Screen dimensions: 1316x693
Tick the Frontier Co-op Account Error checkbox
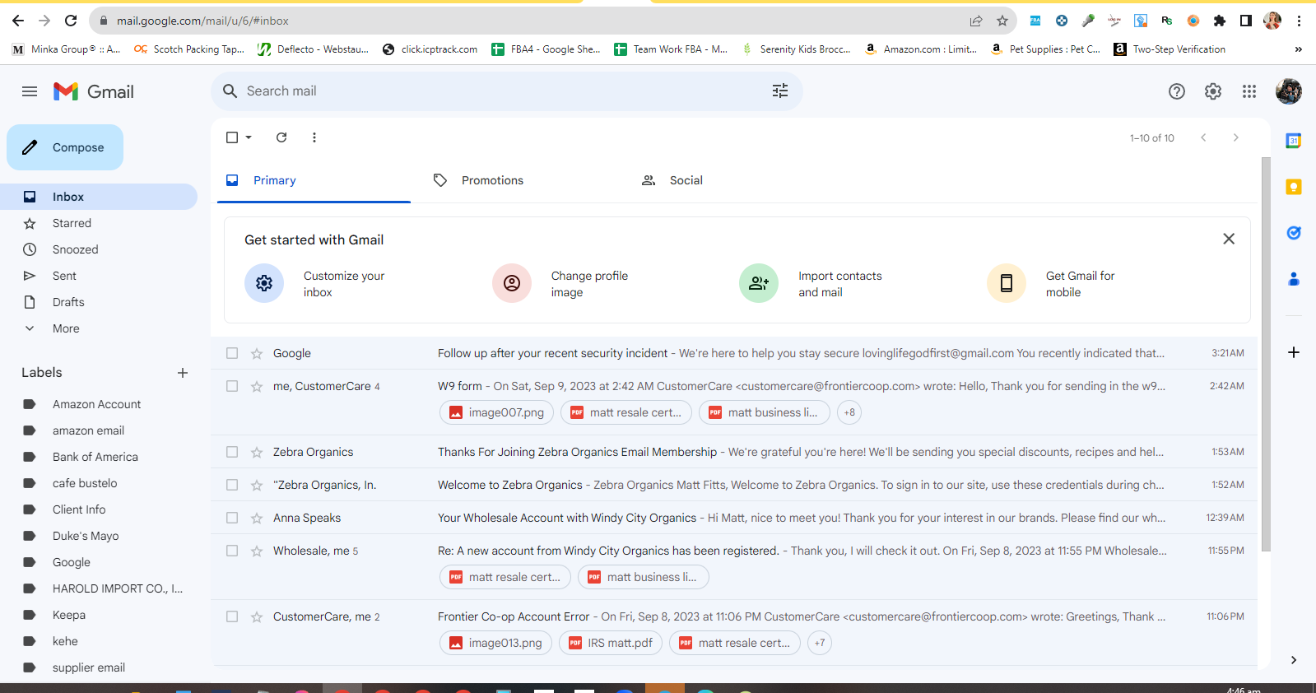[x=232, y=616]
